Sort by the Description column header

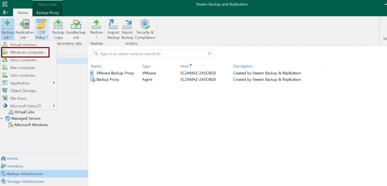point(243,66)
